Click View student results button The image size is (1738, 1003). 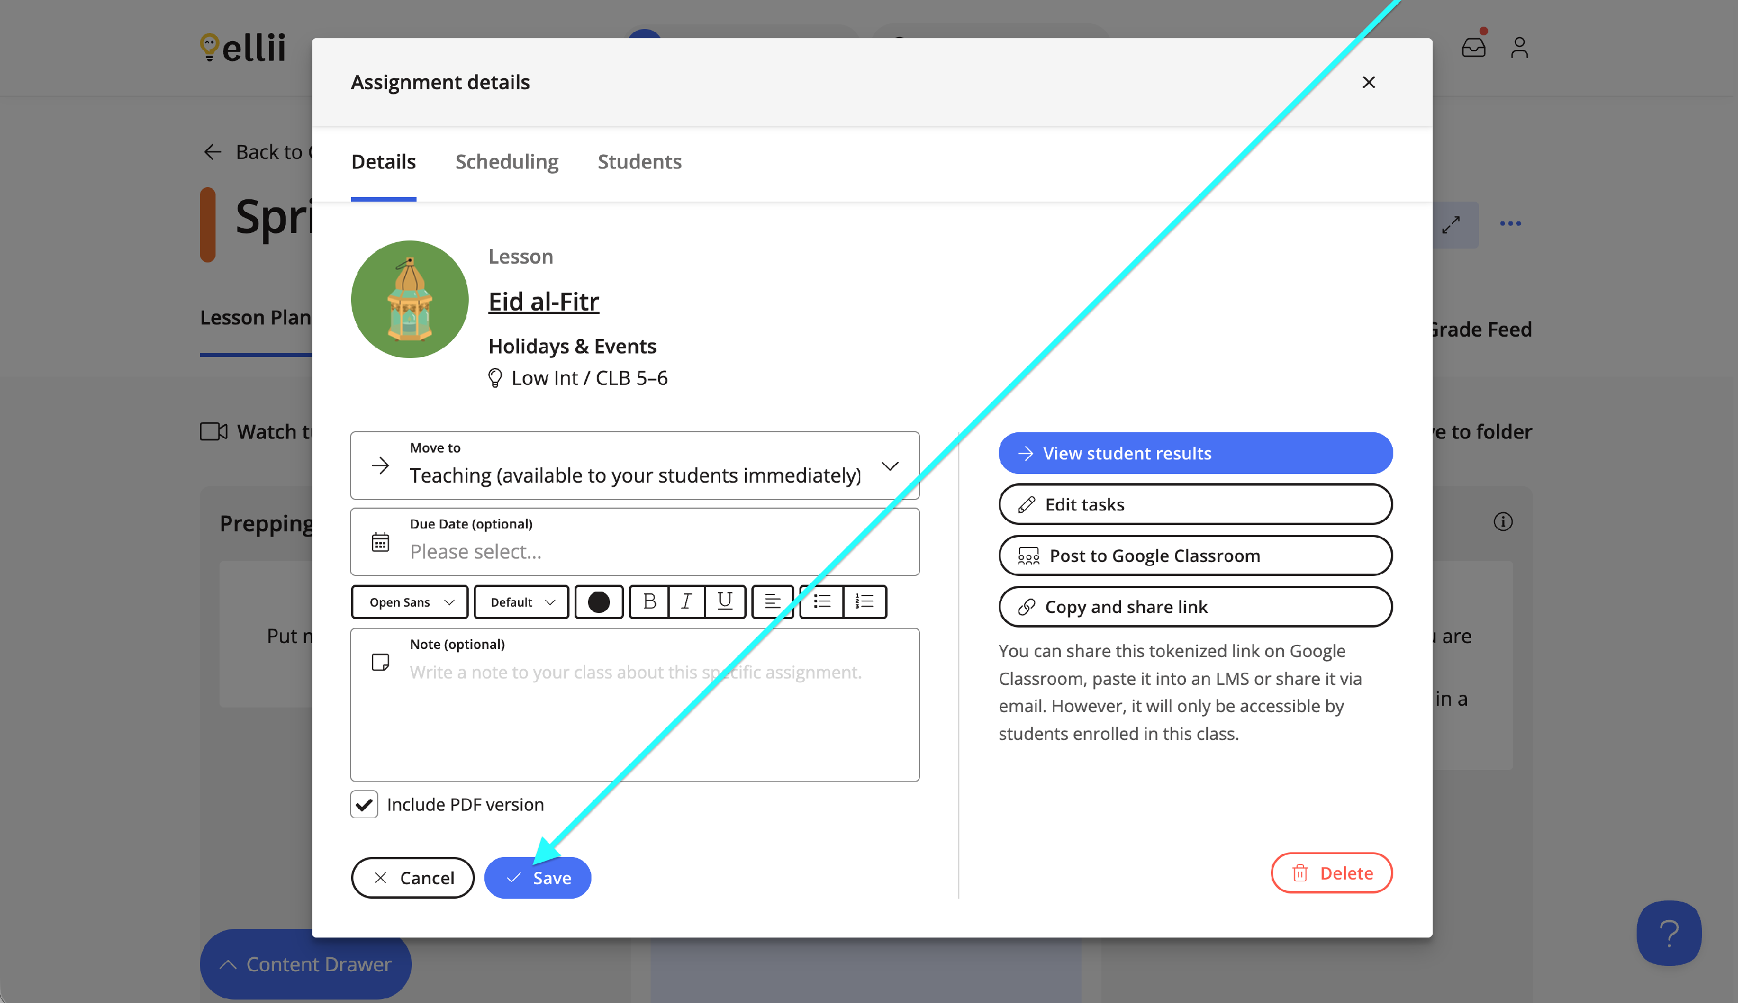[1195, 453]
